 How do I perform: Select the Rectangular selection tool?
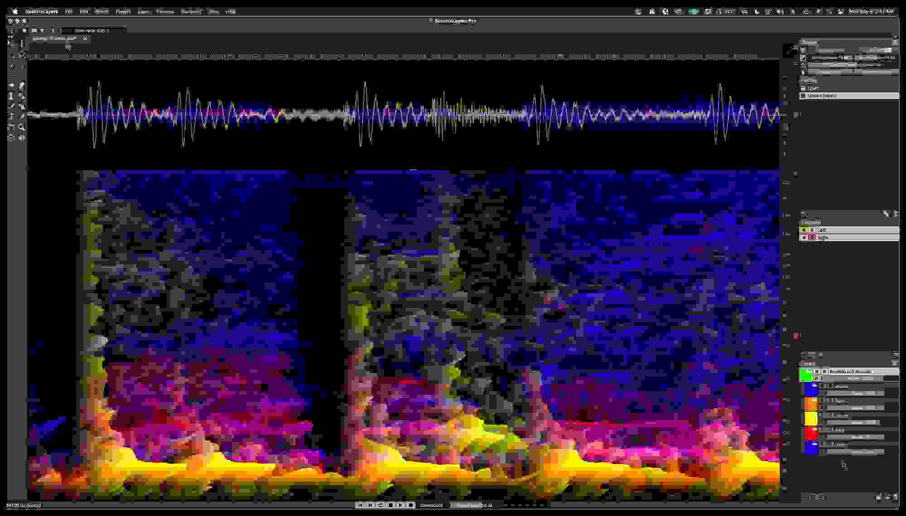click(x=12, y=55)
